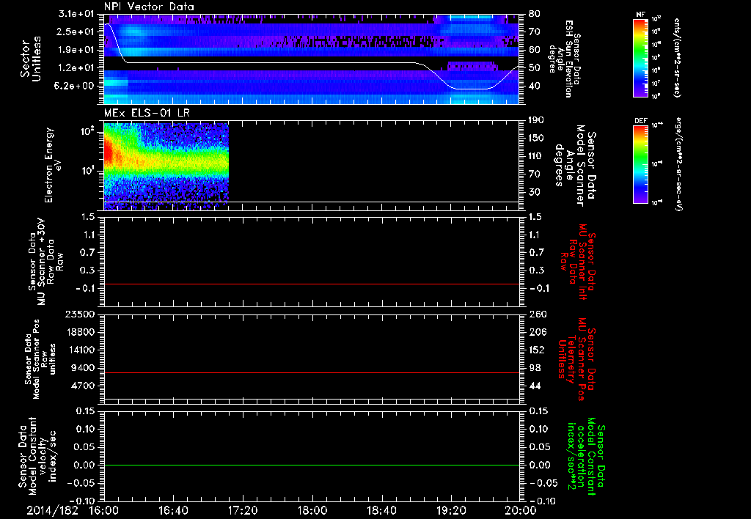
Task: Click the "80" sun elevation tick
Action: [534, 14]
